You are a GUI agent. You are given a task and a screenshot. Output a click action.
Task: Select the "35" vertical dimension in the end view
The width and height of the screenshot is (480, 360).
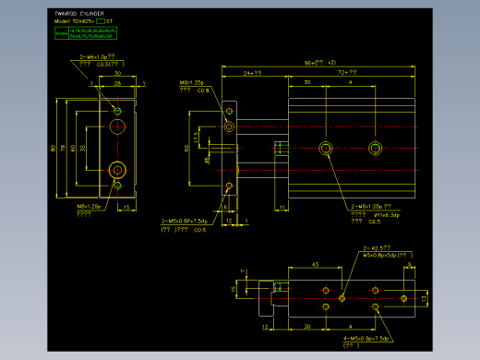[82, 148]
